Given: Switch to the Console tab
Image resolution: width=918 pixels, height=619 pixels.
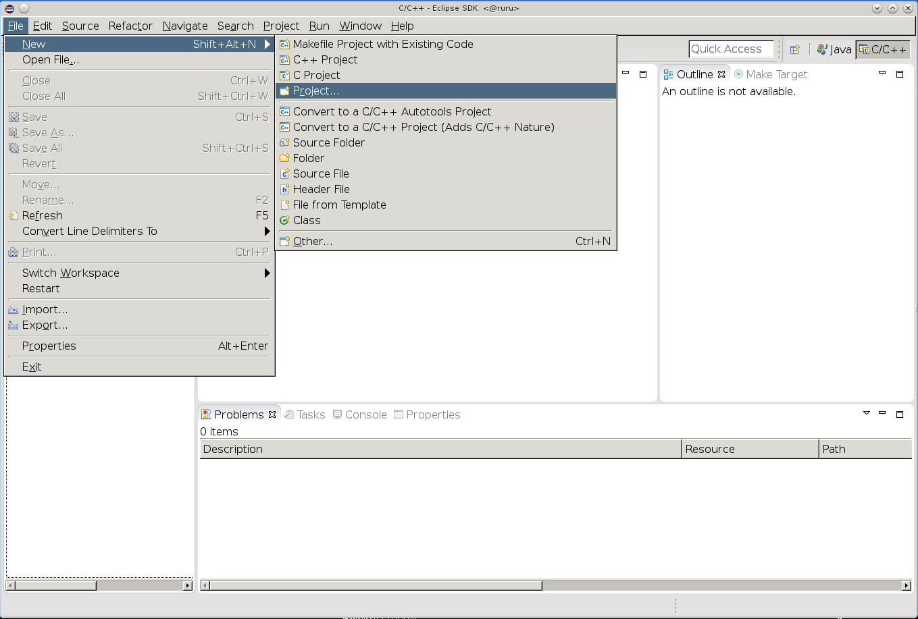Looking at the screenshot, I should [x=365, y=414].
